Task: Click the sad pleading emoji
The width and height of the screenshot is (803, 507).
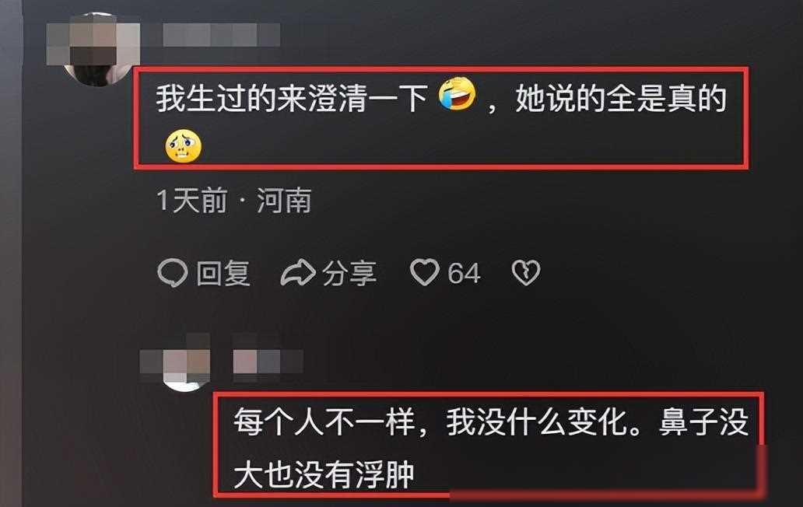Action: 183,146
